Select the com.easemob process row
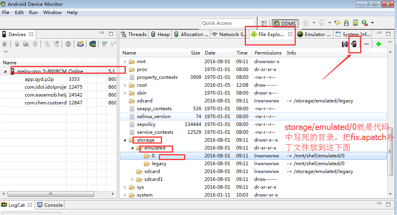 (x=58, y=95)
